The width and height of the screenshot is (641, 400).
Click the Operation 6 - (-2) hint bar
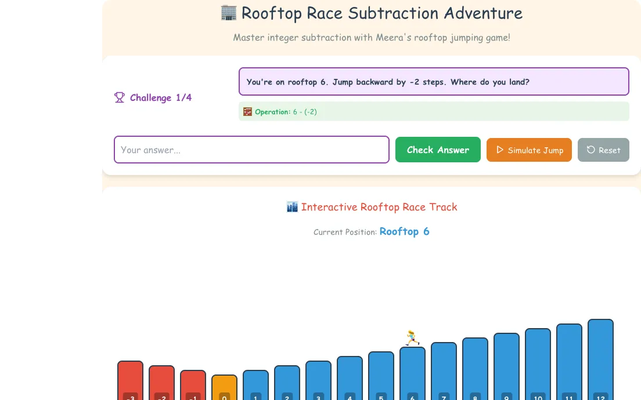click(434, 111)
